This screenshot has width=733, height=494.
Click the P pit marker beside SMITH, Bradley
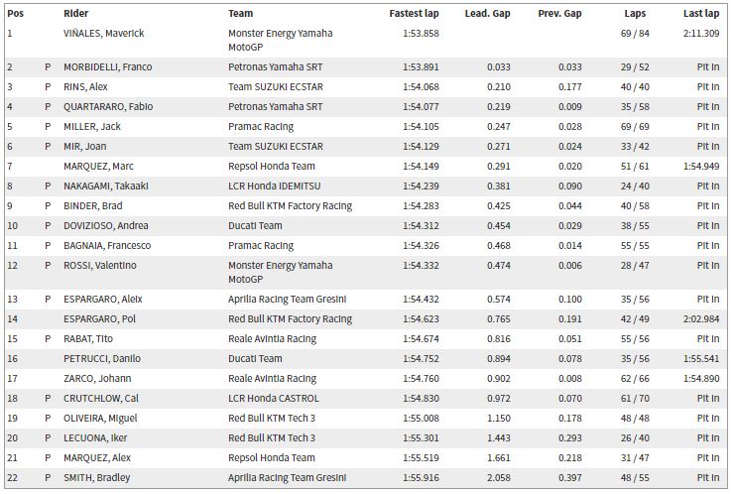tap(48, 478)
